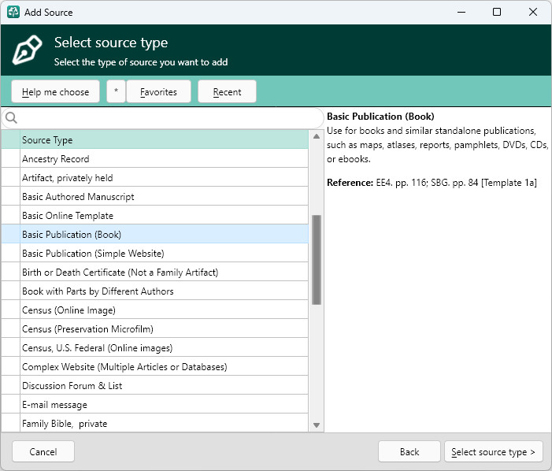This screenshot has height=471, width=552.
Task: Click the search magnifier icon
Action: [11, 117]
